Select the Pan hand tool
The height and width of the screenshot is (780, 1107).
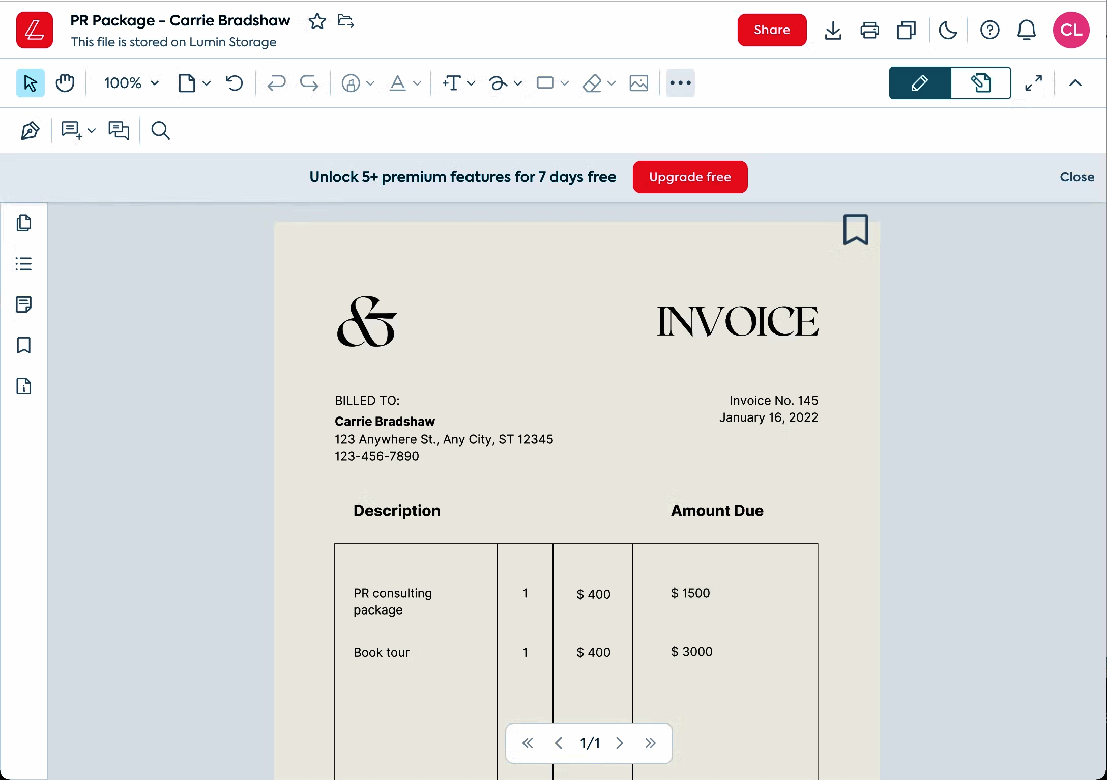coord(65,83)
